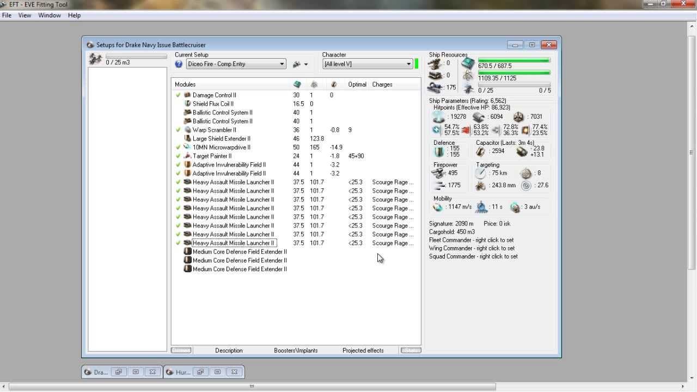The height and width of the screenshot is (392, 697).
Task: Click the Wing Commander line
Action: (472, 248)
